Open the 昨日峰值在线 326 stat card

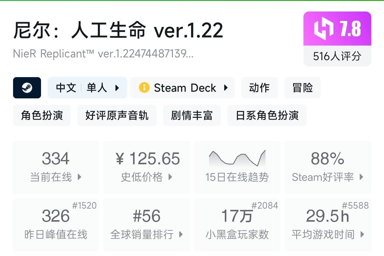pos(56,225)
